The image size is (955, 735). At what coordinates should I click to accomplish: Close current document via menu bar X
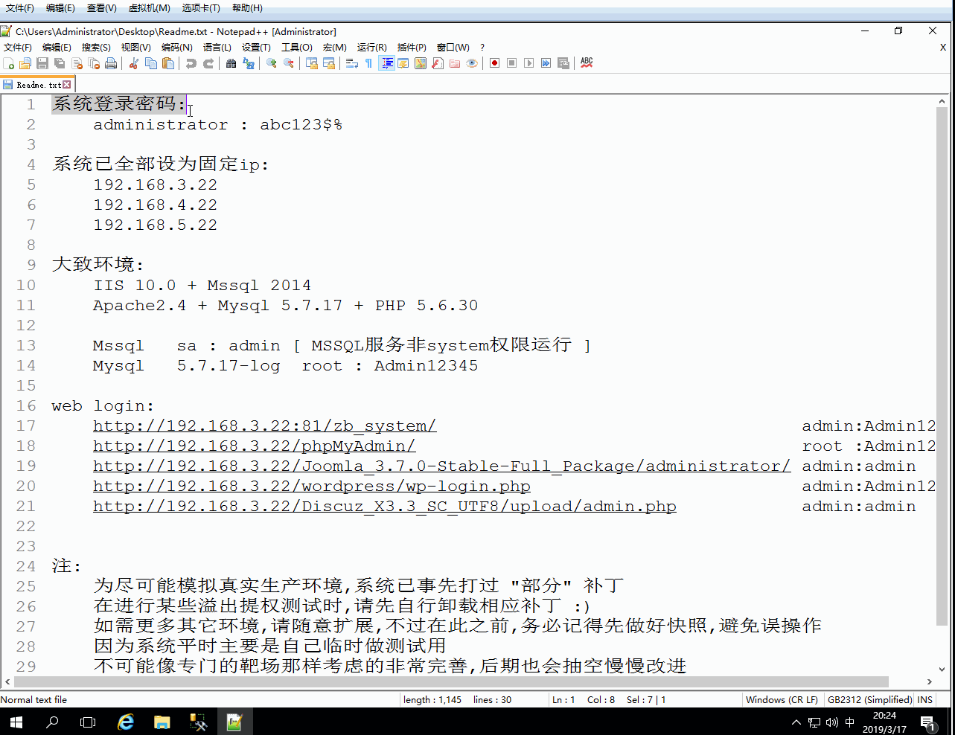tap(942, 47)
